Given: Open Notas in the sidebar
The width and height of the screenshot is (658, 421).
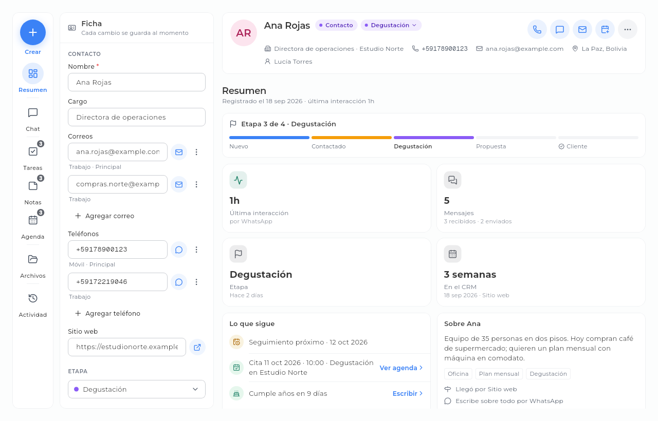Looking at the screenshot, I should click(x=33, y=193).
